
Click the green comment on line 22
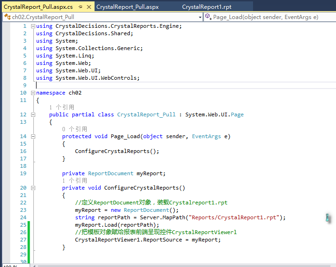click(x=151, y=203)
